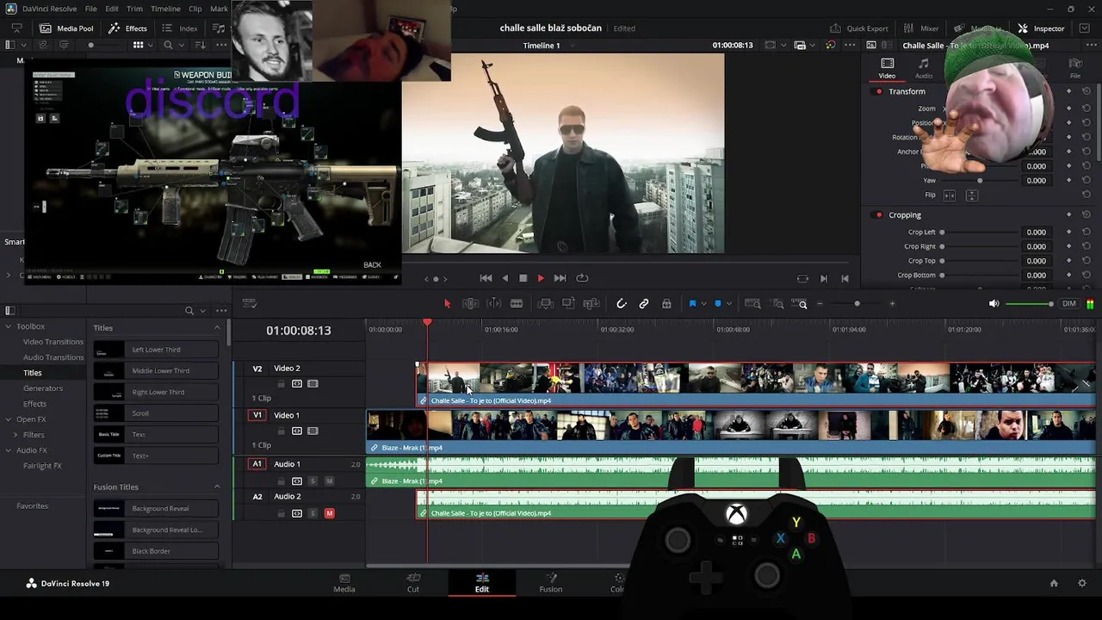Toggle loop playback
The image size is (1102, 620).
click(x=582, y=278)
